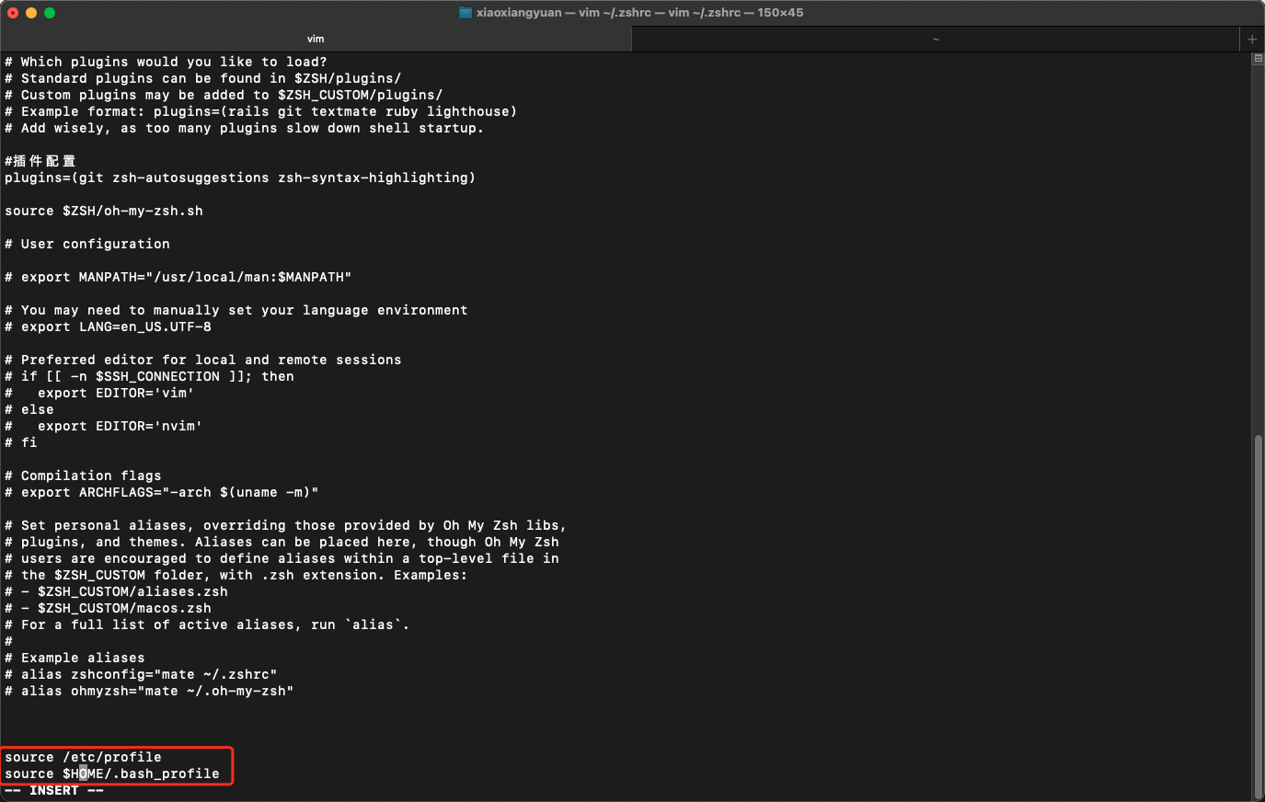Click the line 'source /etc/profile'

[x=83, y=757]
